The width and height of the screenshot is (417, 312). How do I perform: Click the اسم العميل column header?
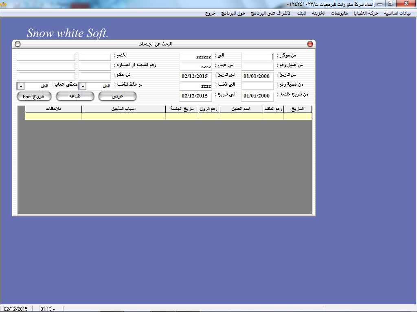pos(241,109)
